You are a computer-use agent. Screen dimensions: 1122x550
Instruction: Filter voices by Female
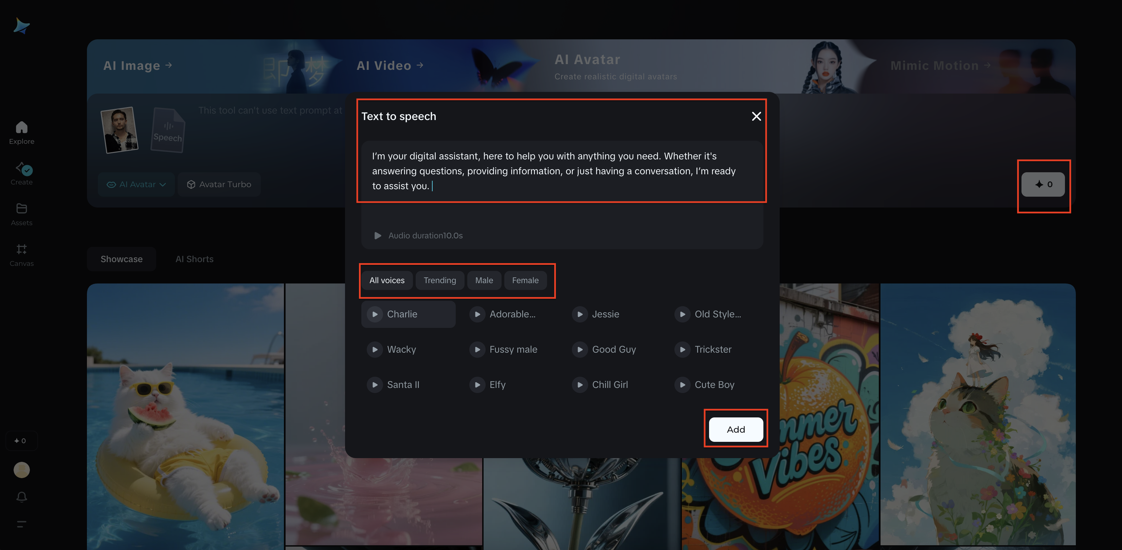click(x=525, y=280)
